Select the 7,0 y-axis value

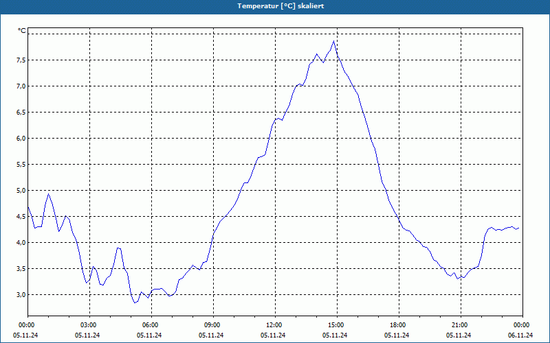tap(21, 86)
